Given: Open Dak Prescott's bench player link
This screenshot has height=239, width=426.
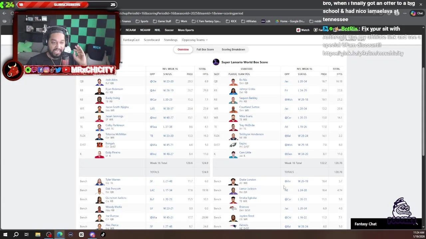Looking at the screenshot, I should (x=113, y=189).
